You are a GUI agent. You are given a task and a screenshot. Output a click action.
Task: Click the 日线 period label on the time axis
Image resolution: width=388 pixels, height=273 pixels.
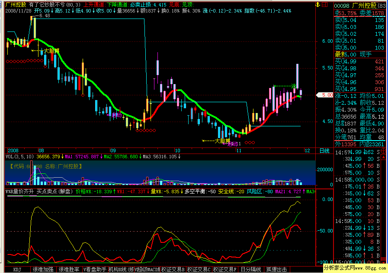pyautogui.click(x=324, y=151)
